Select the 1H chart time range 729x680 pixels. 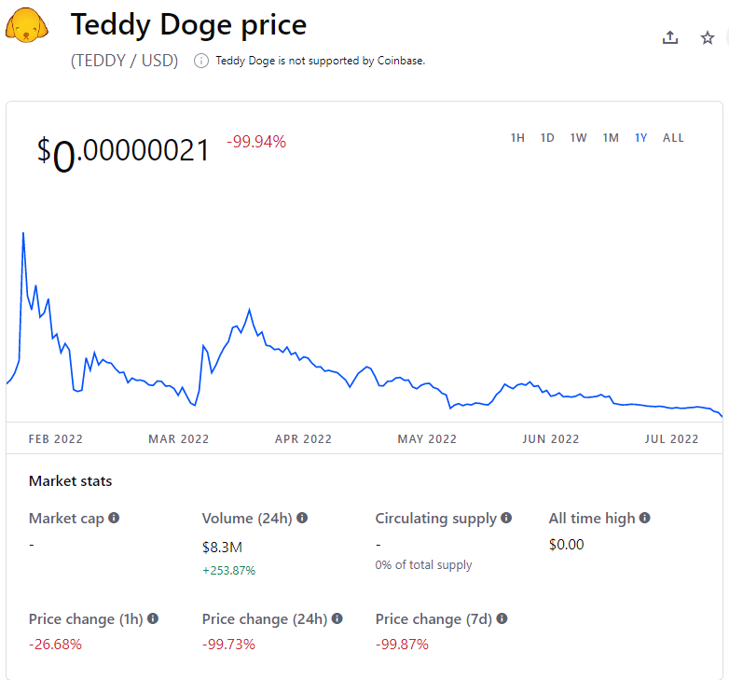pyautogui.click(x=517, y=138)
